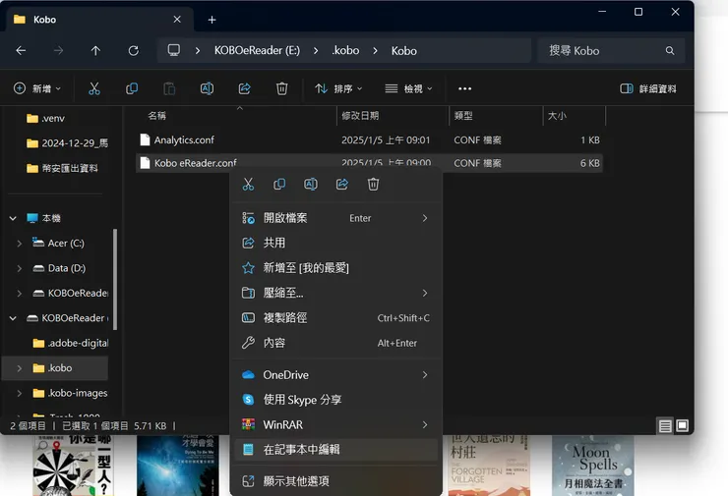Click the copy icon in context menu
The image size is (728, 496).
click(279, 184)
